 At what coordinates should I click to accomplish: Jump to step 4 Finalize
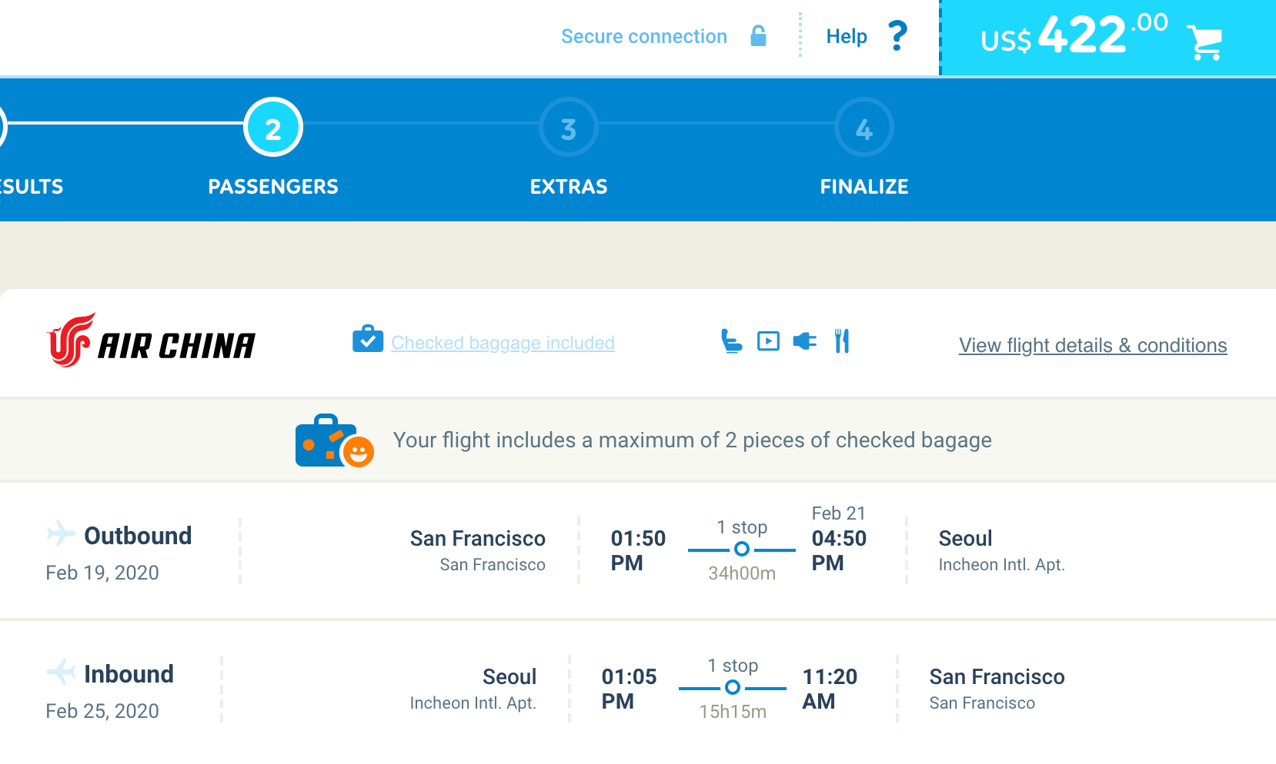click(864, 128)
